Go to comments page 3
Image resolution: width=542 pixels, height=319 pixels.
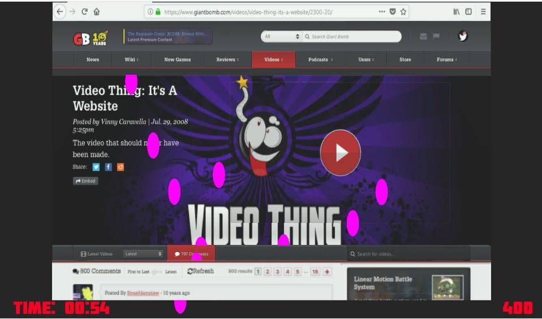click(x=278, y=271)
